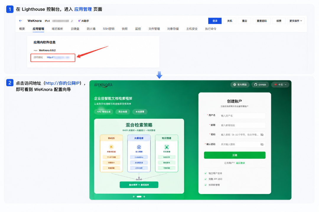Click the 重启 button
319x212 pixels.
245,21
